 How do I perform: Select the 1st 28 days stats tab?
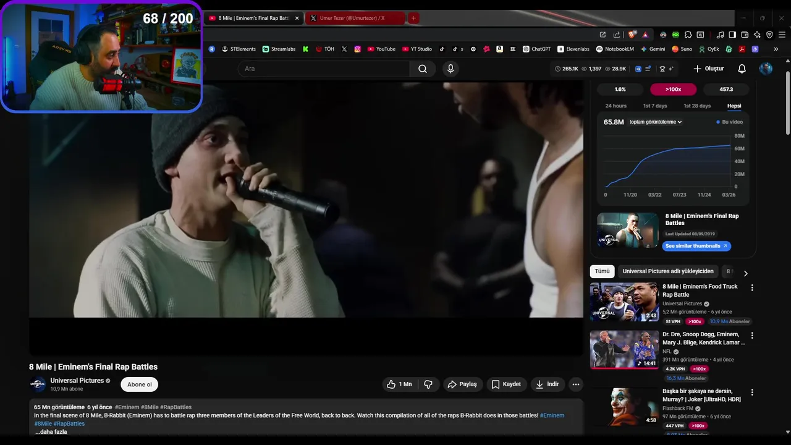(x=697, y=106)
